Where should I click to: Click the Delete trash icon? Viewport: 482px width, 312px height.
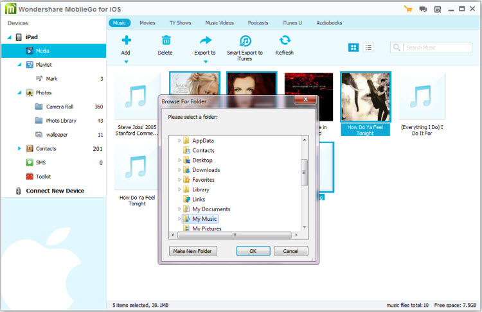click(166, 40)
